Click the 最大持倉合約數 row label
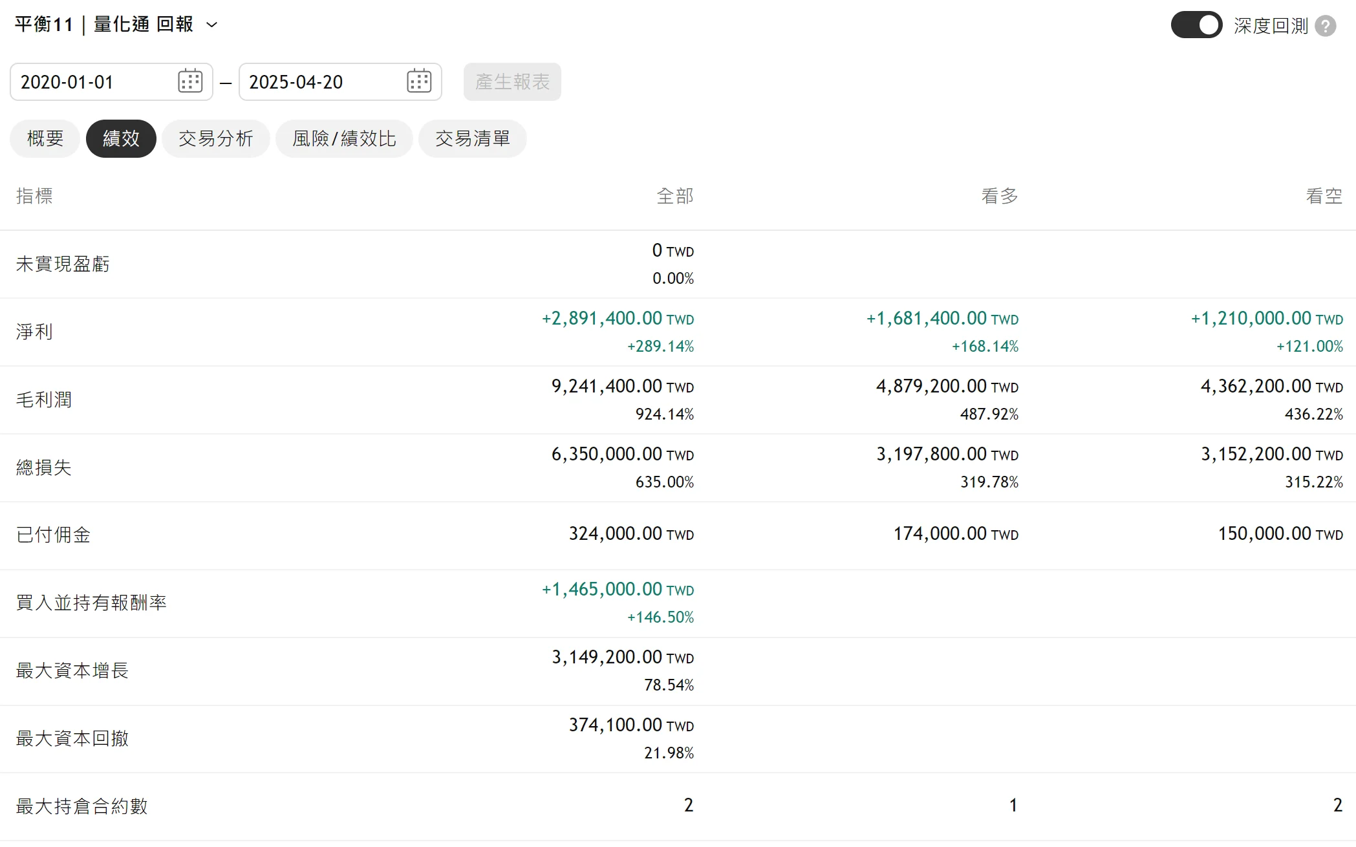 [82, 806]
